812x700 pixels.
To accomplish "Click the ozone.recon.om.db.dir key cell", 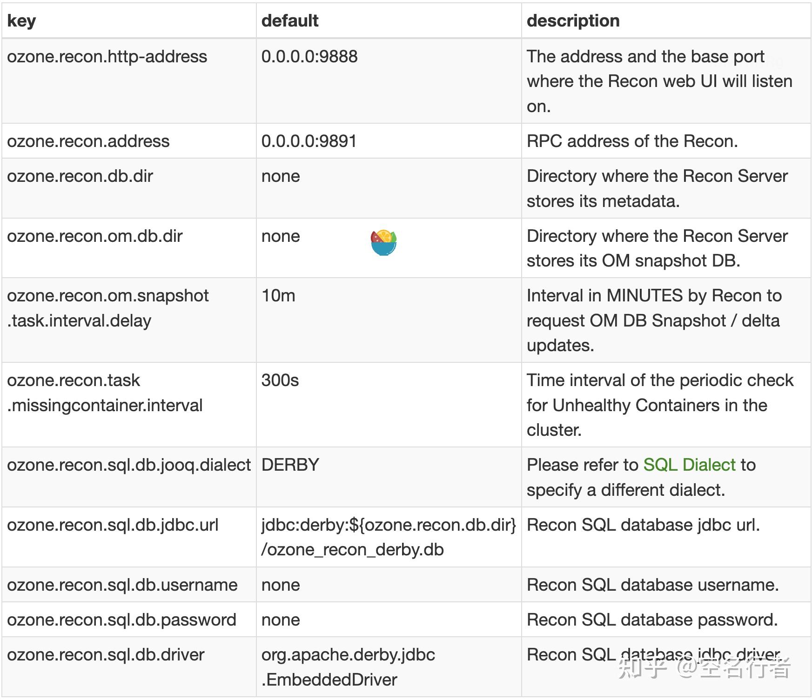I will point(95,236).
